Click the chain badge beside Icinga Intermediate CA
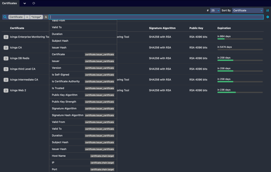Image resolution: width=271 pixels, height=172 pixels. [x=6, y=80]
